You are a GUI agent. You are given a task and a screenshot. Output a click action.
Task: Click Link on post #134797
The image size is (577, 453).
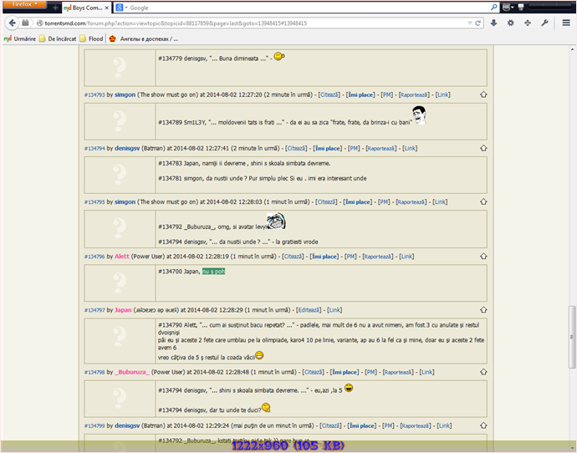334,310
